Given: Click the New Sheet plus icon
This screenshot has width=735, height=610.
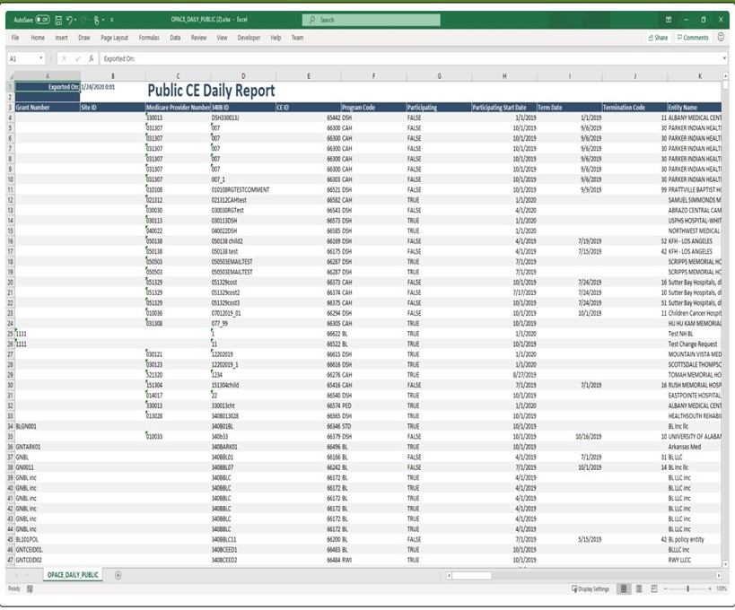Looking at the screenshot, I should tap(118, 575).
